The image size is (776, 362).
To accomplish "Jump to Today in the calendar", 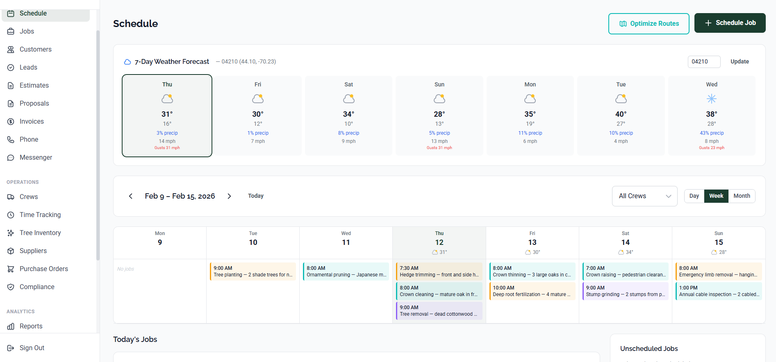I will [x=256, y=196].
